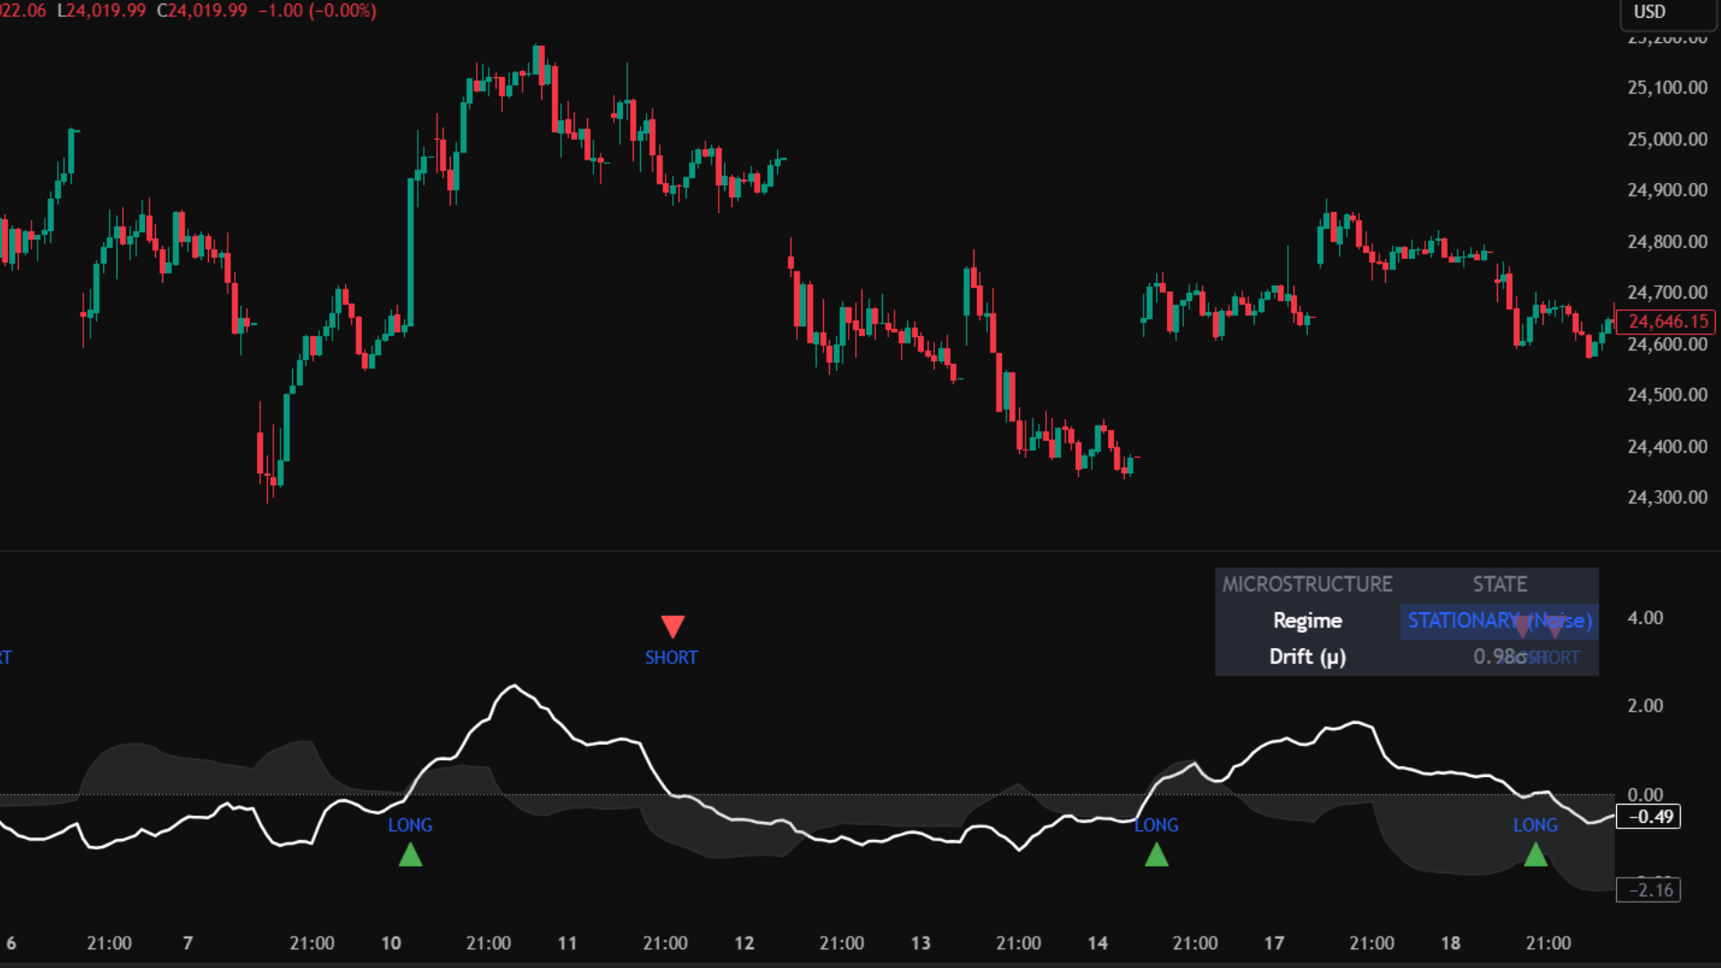Click the green LONG arrow near the 14 label

[x=1157, y=855]
